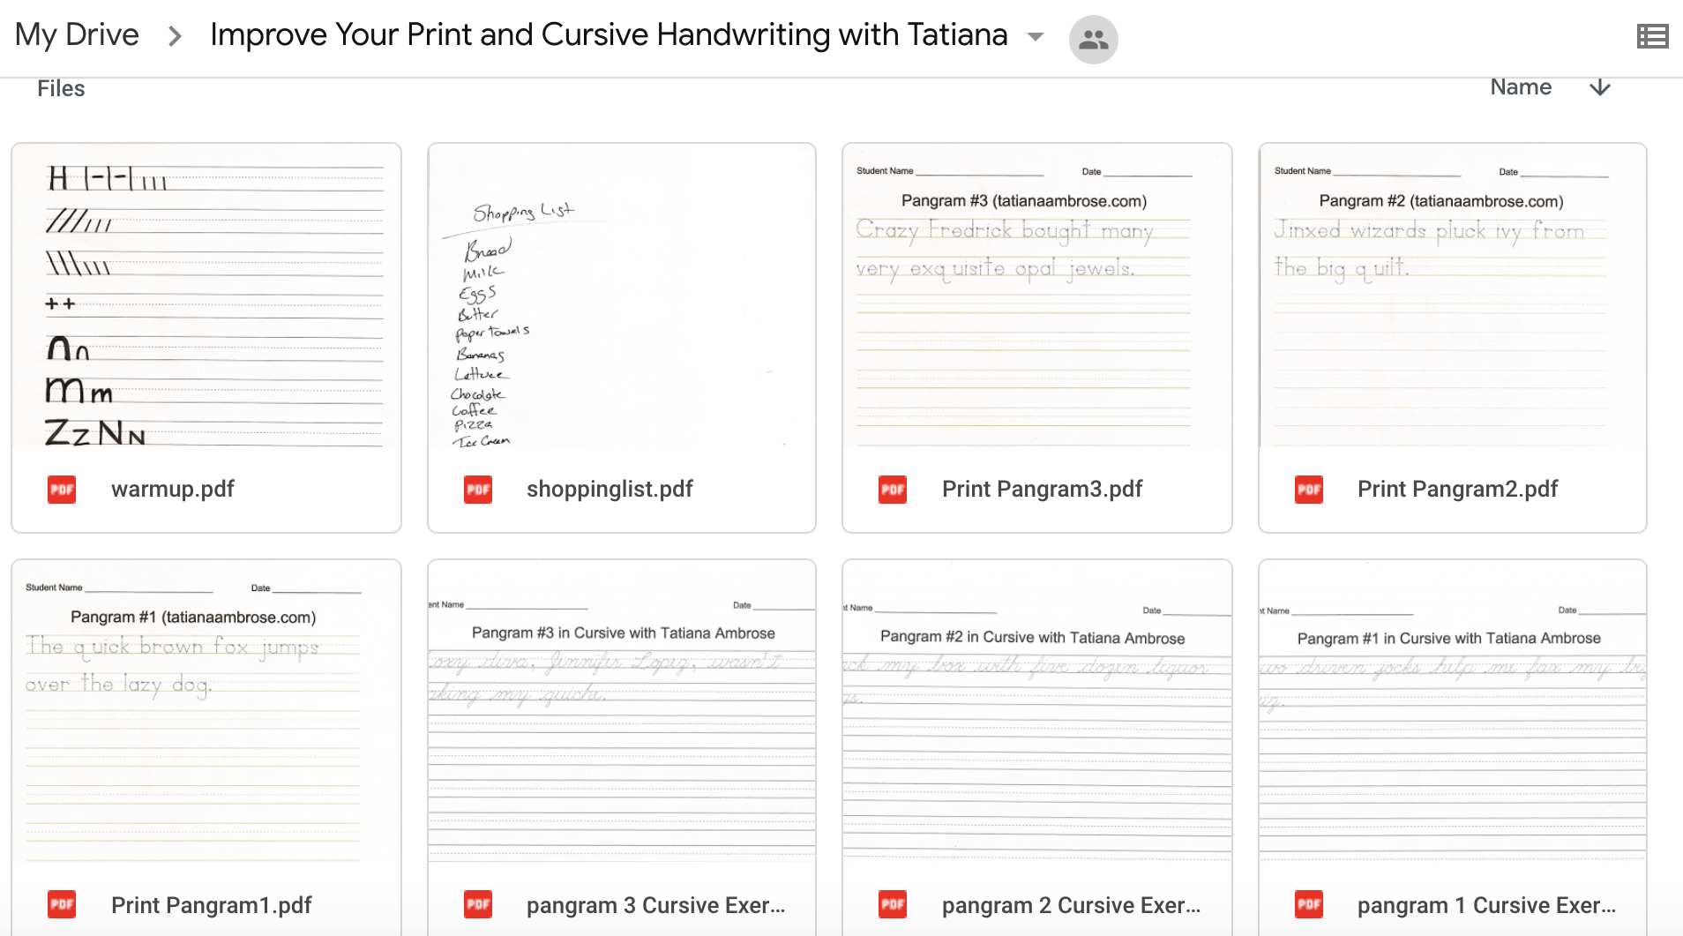Open the shared folder people icon
The image size is (1683, 936).
click(x=1093, y=40)
